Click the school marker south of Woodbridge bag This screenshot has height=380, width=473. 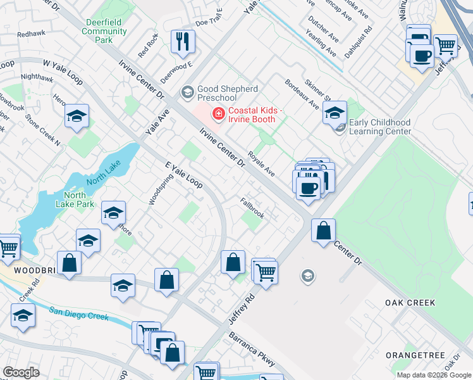(x=123, y=286)
